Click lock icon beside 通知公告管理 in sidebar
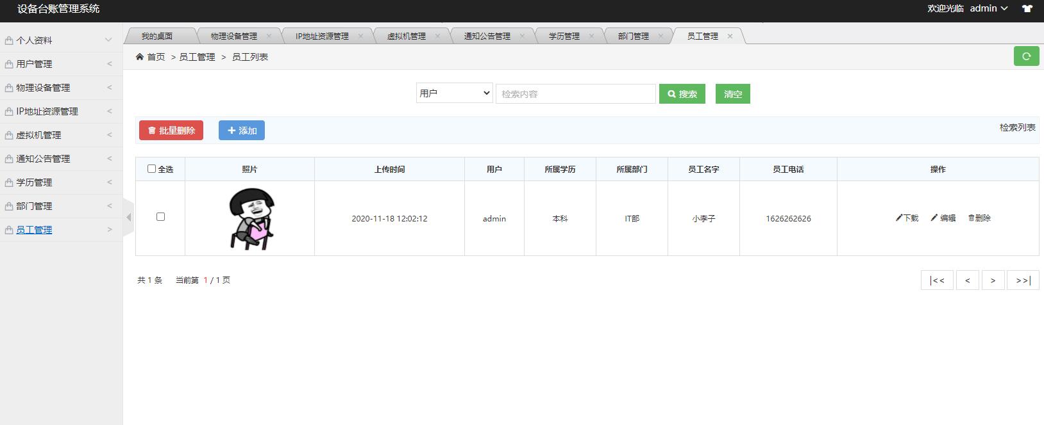Viewport: 1044px width, 425px height. [x=9, y=159]
